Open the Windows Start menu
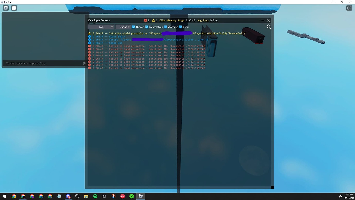The image size is (355, 200). coord(4,196)
